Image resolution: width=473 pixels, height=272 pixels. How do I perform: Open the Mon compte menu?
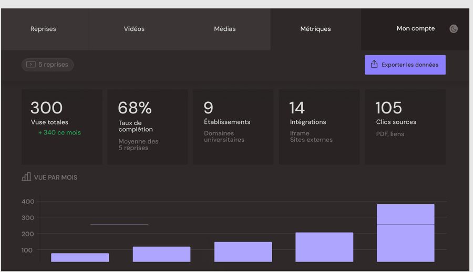[x=416, y=29]
